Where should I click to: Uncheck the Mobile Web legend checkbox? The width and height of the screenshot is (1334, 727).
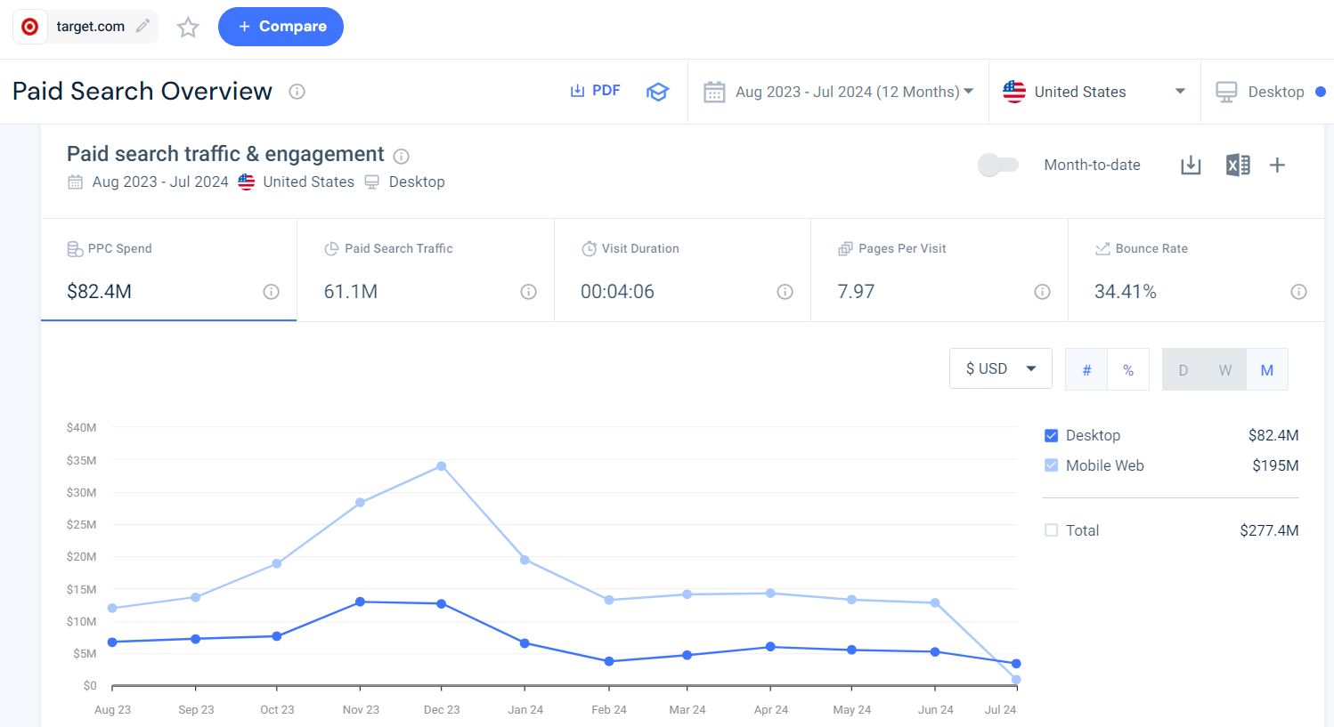tap(1051, 465)
